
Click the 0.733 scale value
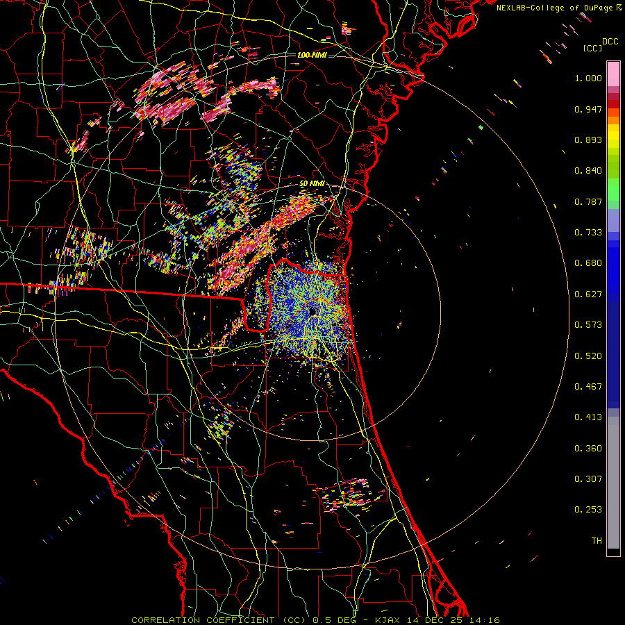588,233
